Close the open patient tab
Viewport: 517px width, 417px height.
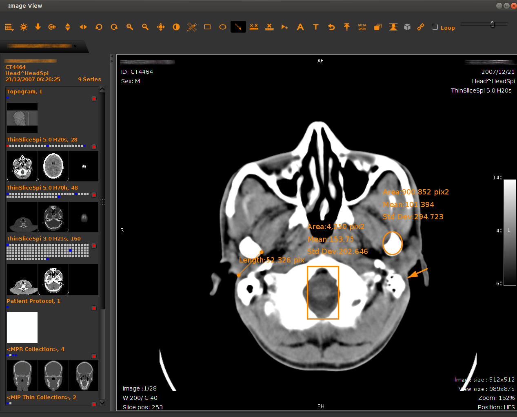(x=75, y=46)
